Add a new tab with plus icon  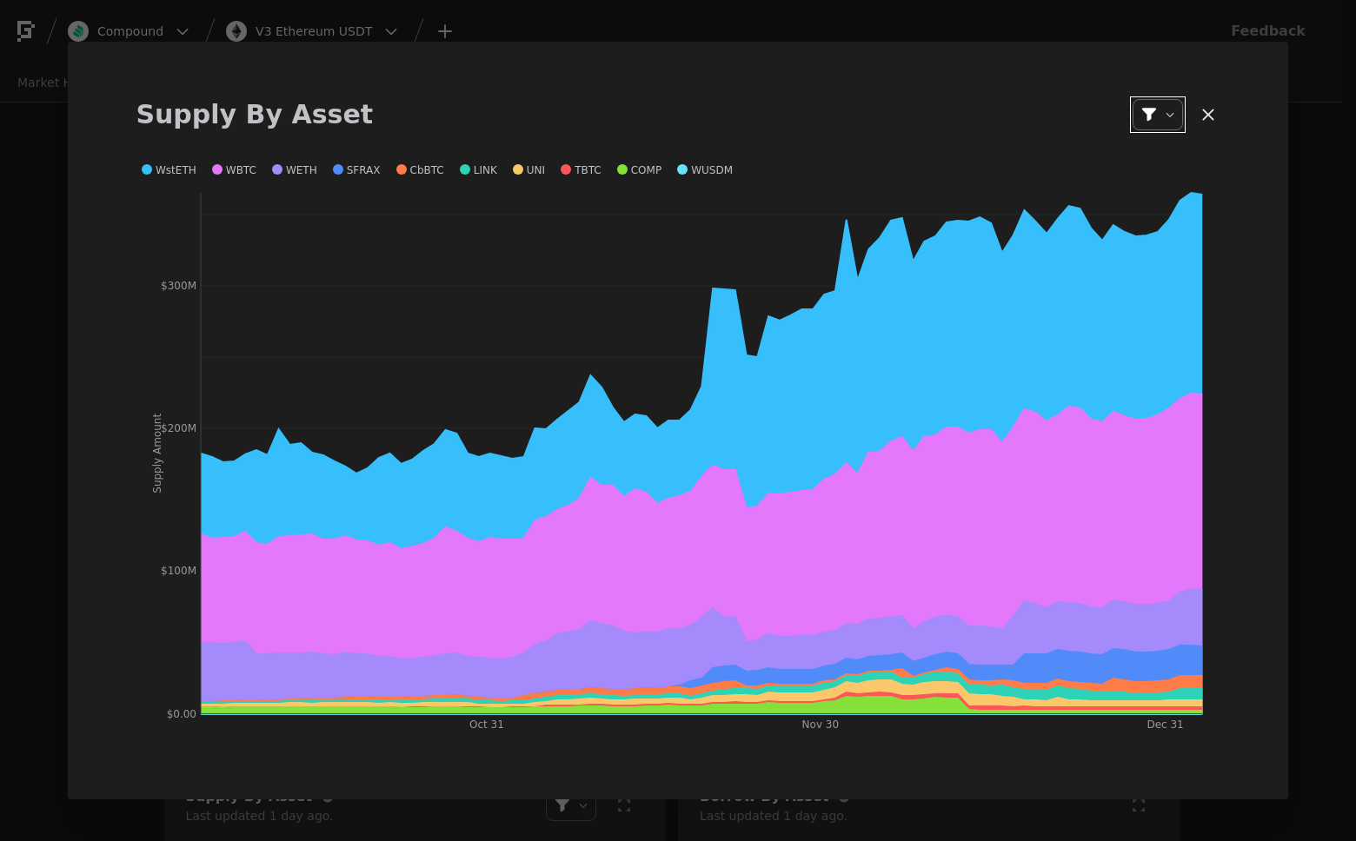coord(445,31)
